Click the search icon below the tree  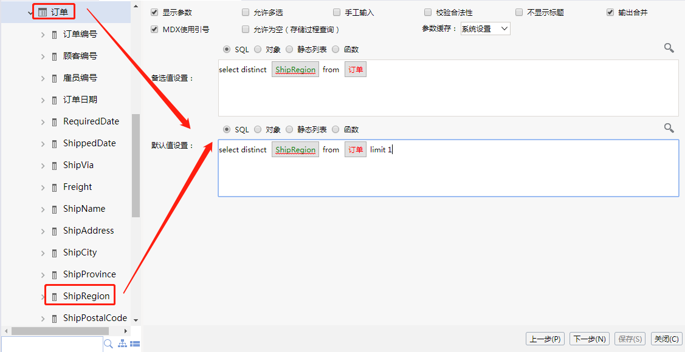pos(108,344)
